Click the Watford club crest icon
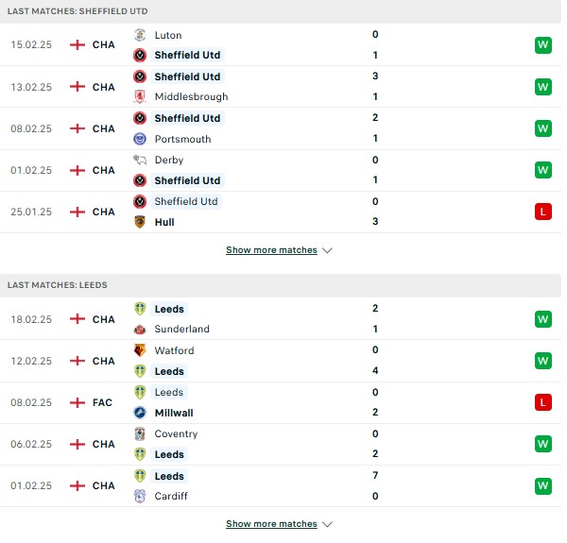Image resolution: width=567 pixels, height=543 pixels. pos(140,350)
